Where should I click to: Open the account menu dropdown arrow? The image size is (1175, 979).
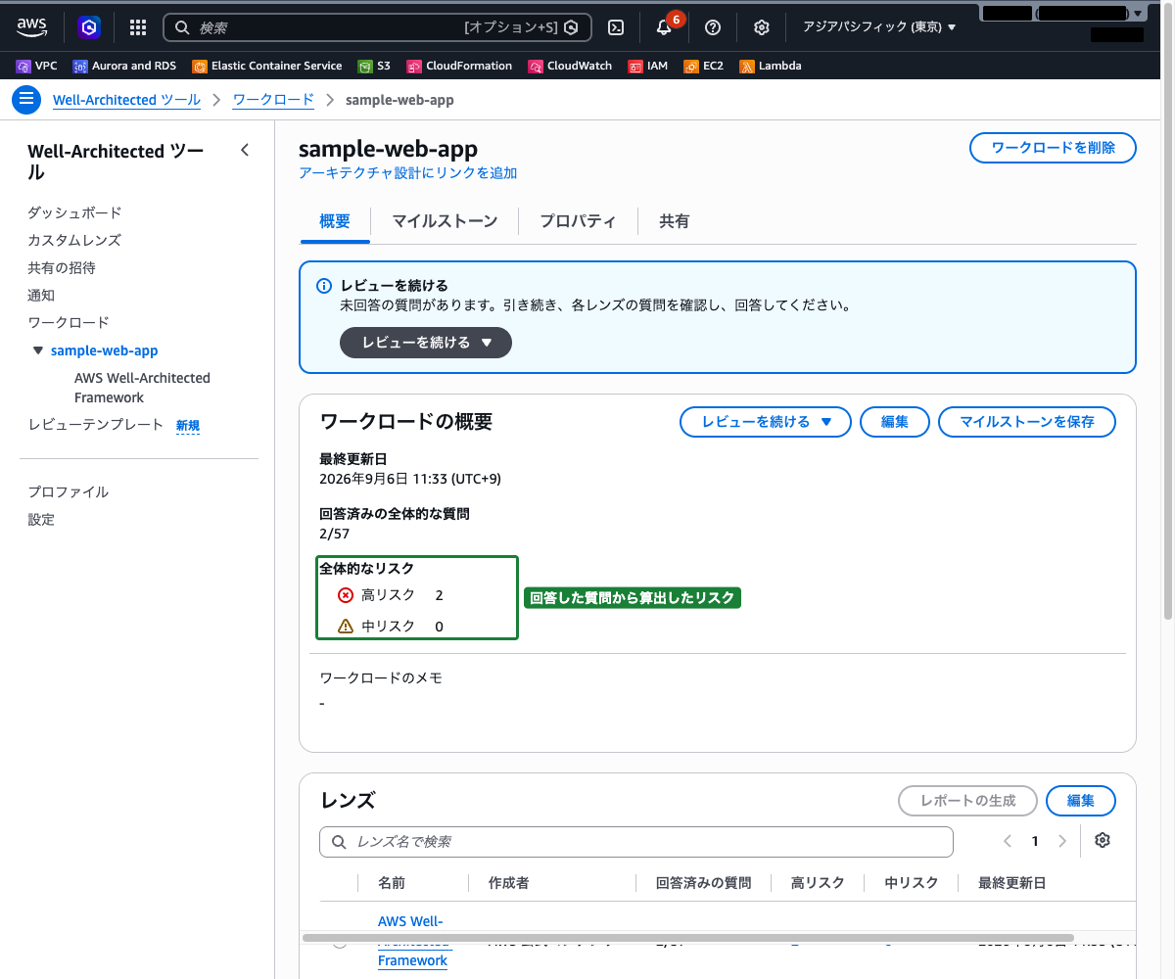[x=1136, y=14]
